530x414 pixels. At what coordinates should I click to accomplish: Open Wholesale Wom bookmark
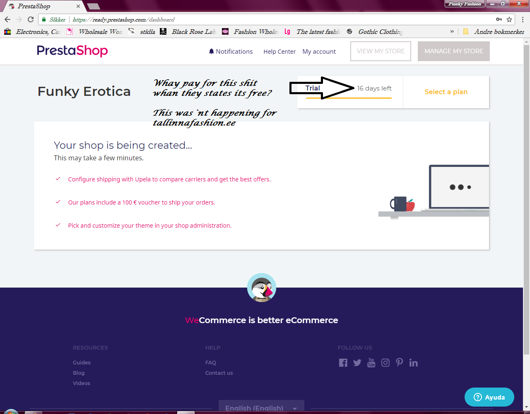[95, 31]
